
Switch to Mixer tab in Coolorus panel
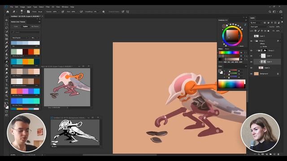click(227, 49)
